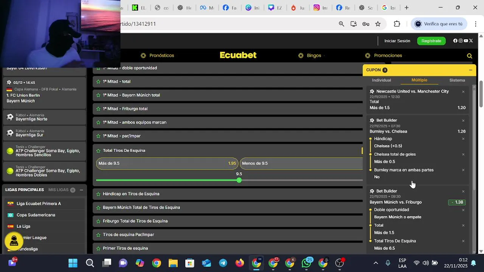Image resolution: width=484 pixels, height=272 pixels.
Task: Remove Burnley vs. Chelsea Bet Builder
Action: [x=463, y=121]
